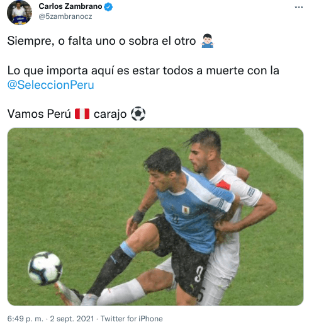The width and height of the screenshot is (309, 327).
Task: Open the @SeleccionPeru mention
Action: 50,85
